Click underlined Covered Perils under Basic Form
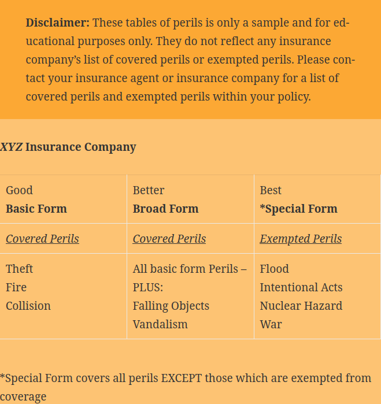Screen dimensions: 381x404 click(x=42, y=239)
